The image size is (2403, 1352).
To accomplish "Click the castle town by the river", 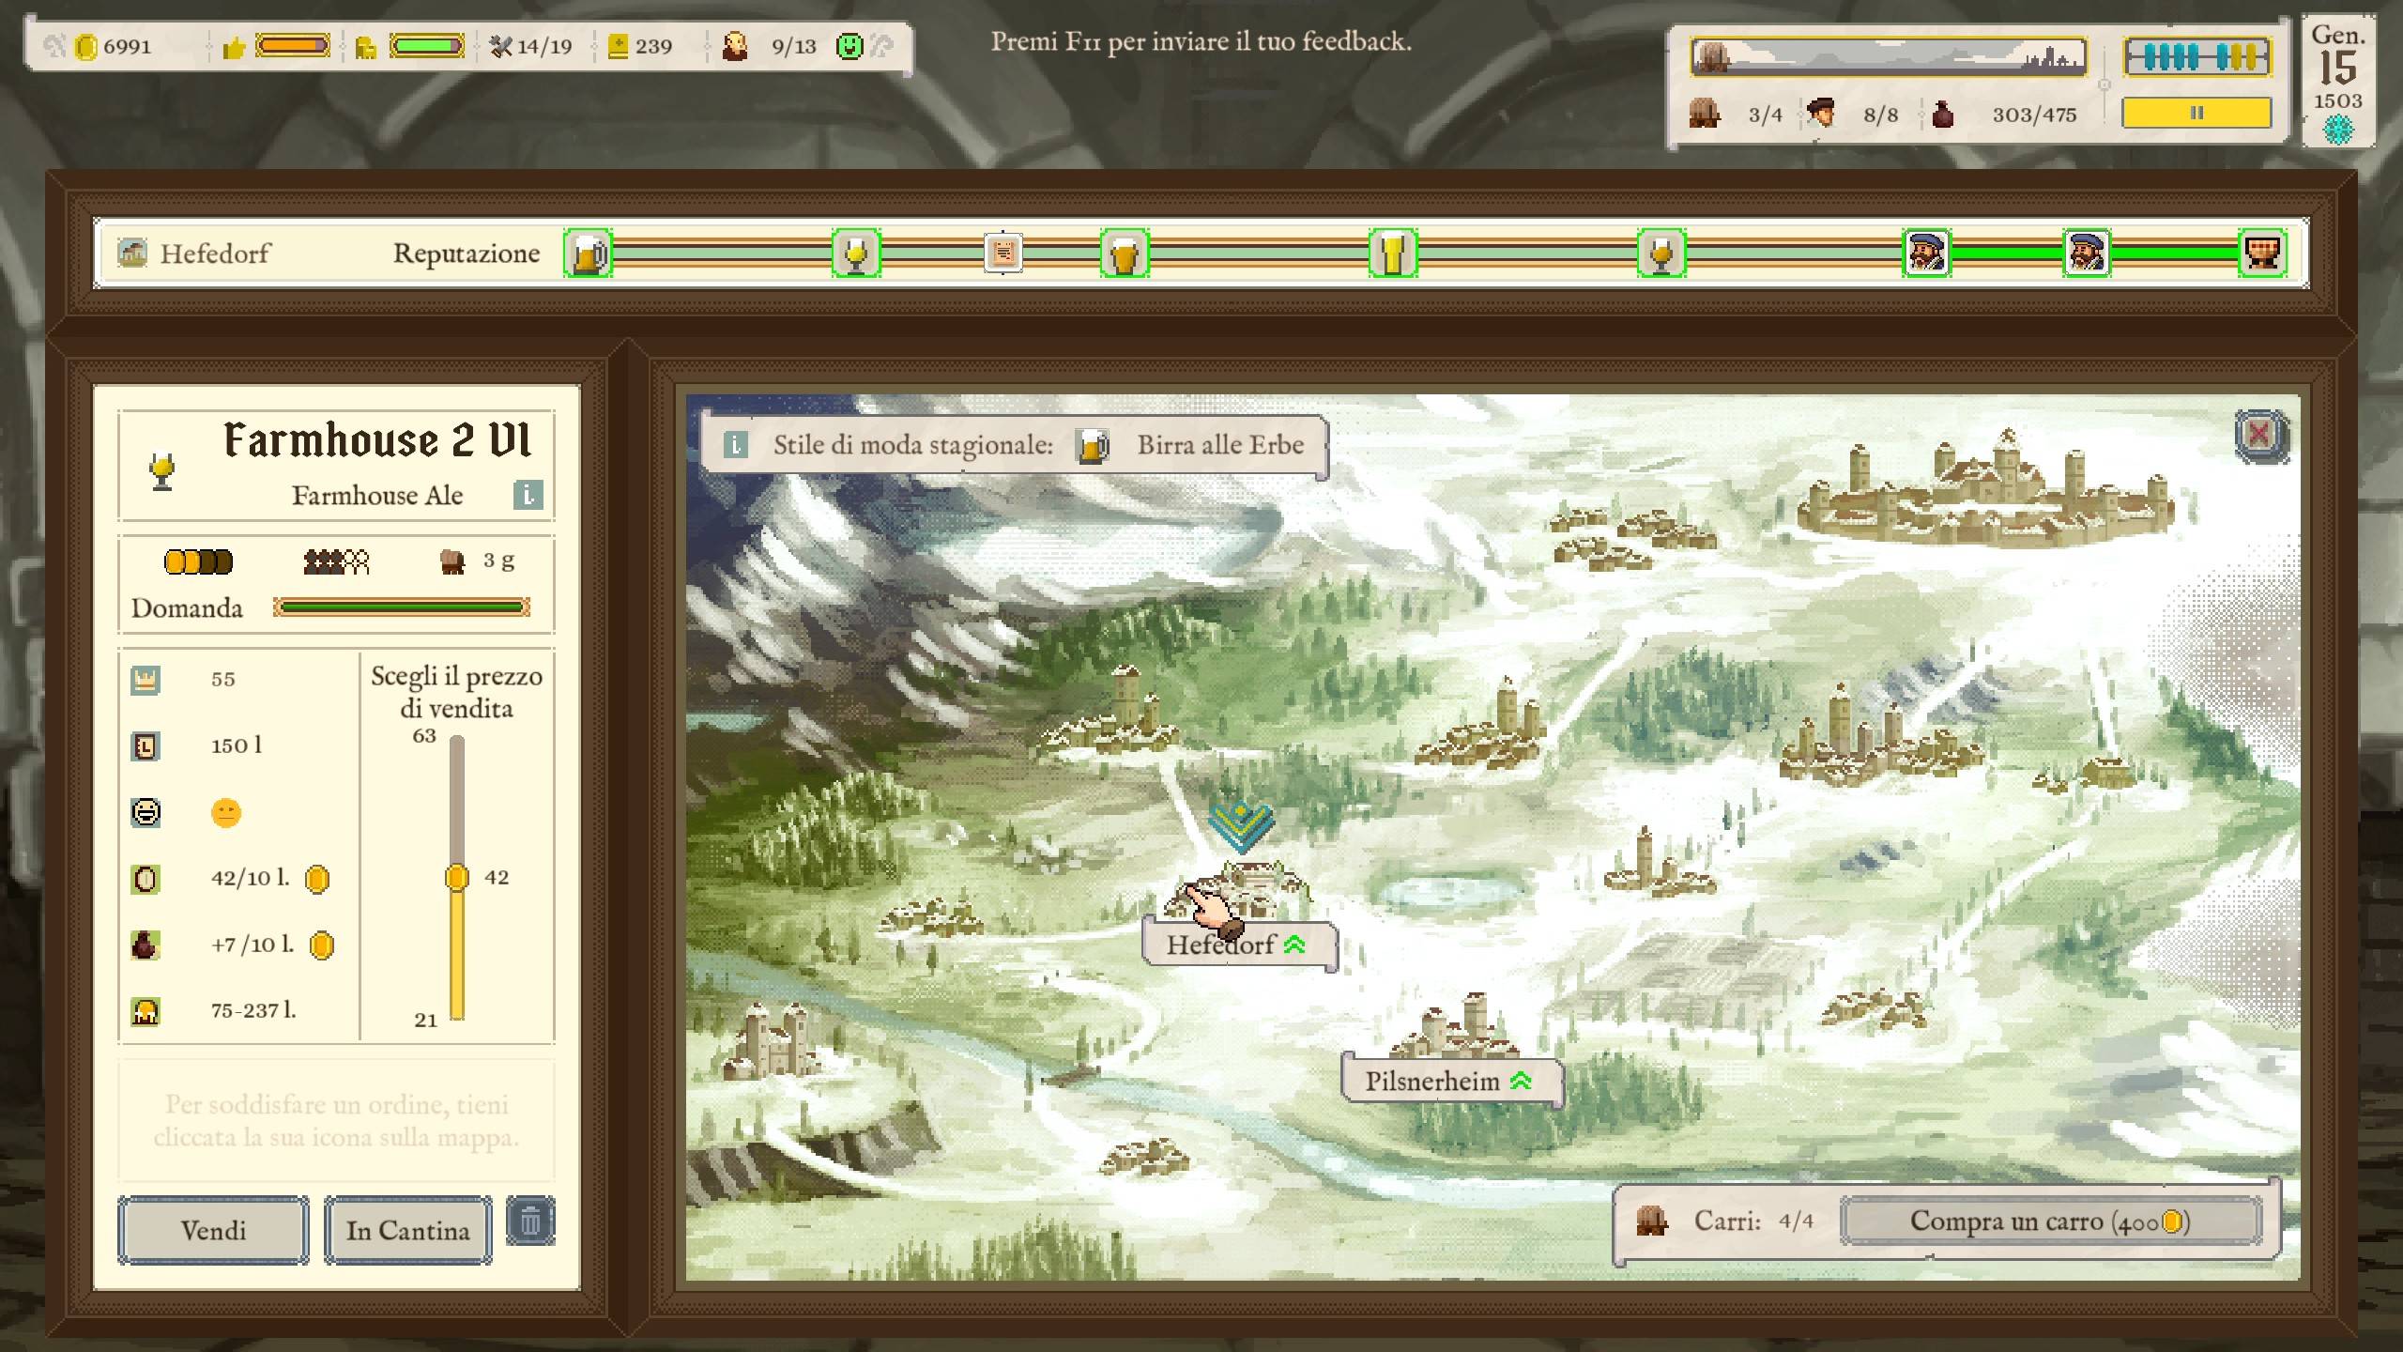I will [774, 1040].
